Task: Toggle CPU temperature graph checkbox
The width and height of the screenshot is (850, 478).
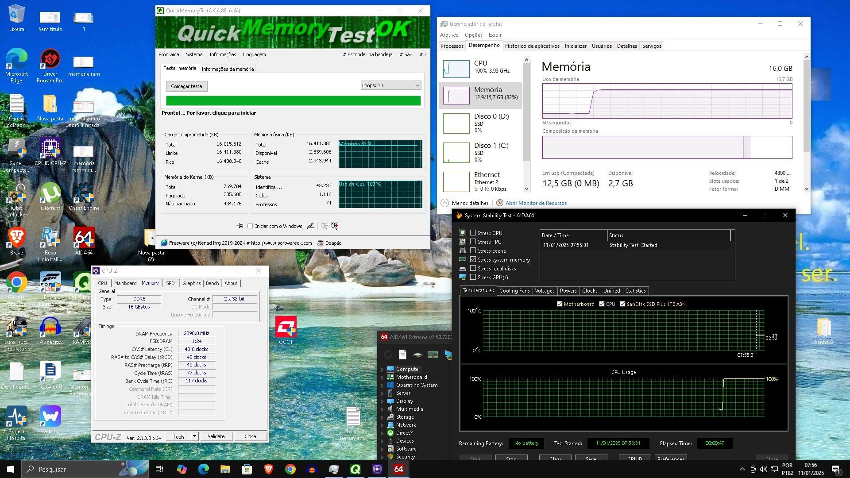Action: coord(602,304)
